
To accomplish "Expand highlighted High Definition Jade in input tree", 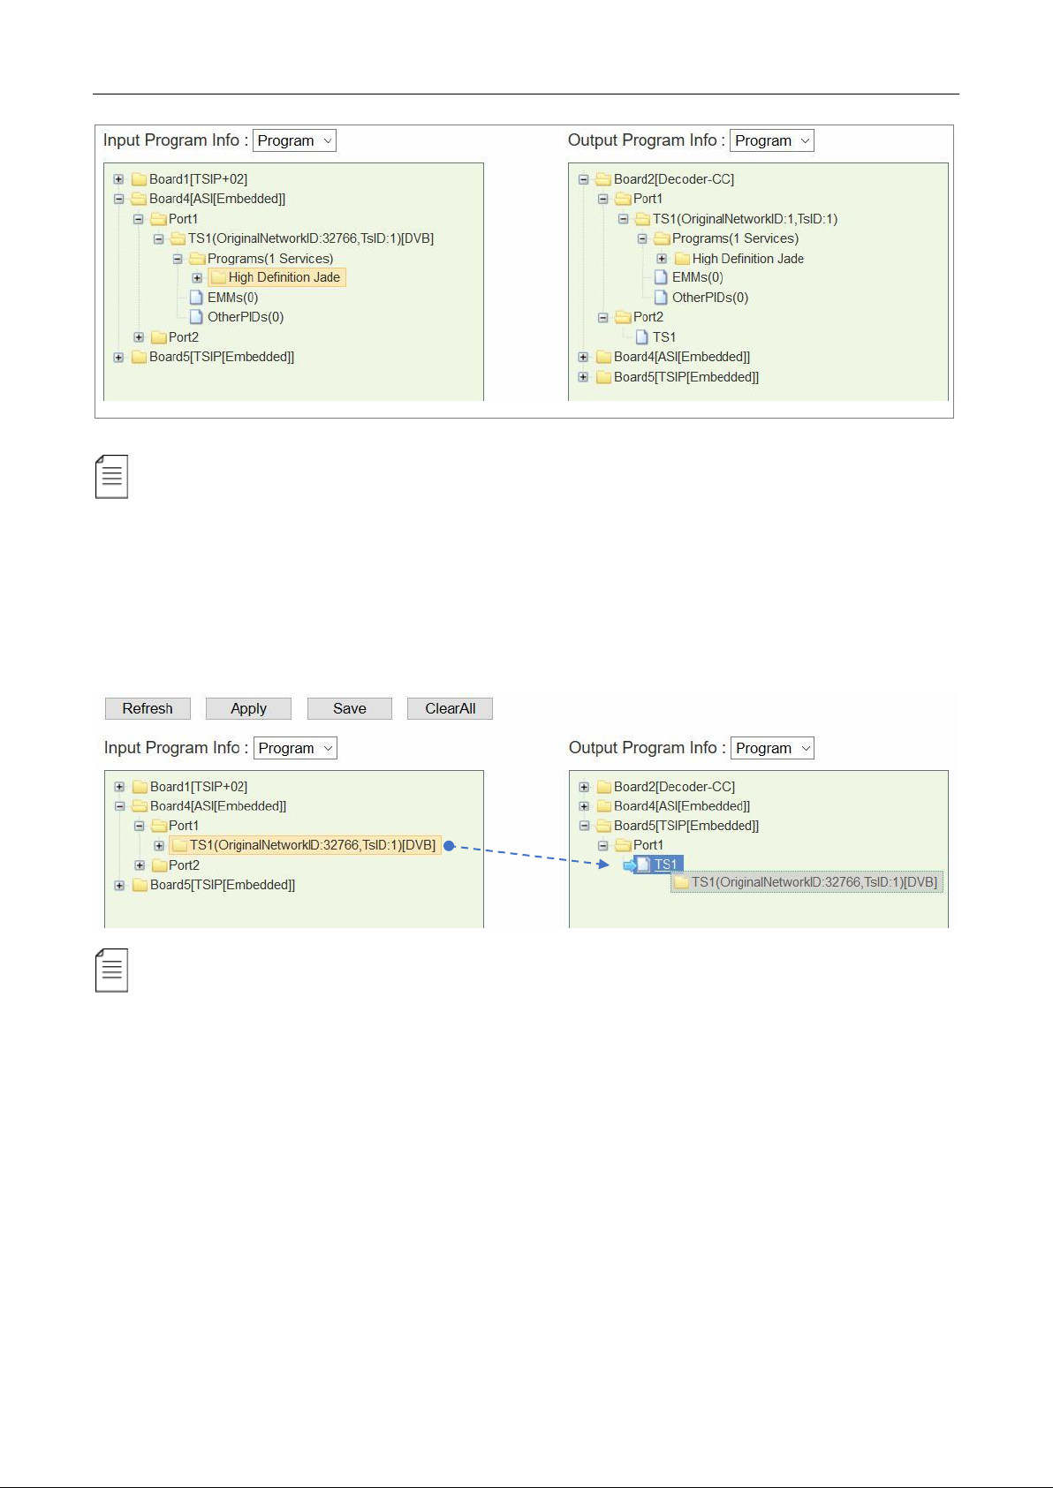I will click(197, 277).
